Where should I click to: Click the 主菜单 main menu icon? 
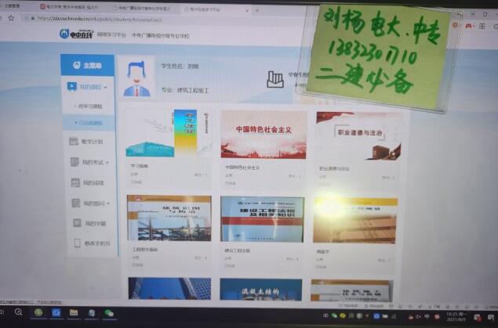[75, 66]
